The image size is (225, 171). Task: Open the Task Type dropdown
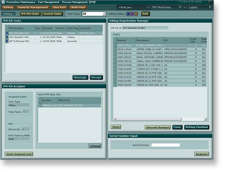(x=104, y=14)
